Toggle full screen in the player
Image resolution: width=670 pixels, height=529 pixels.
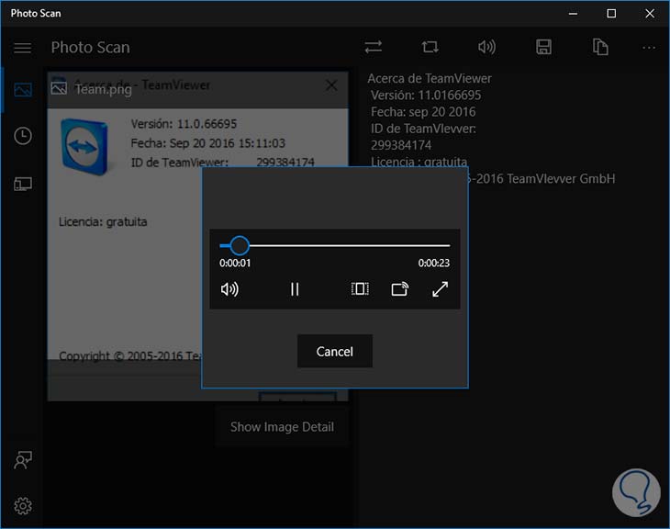coord(440,289)
